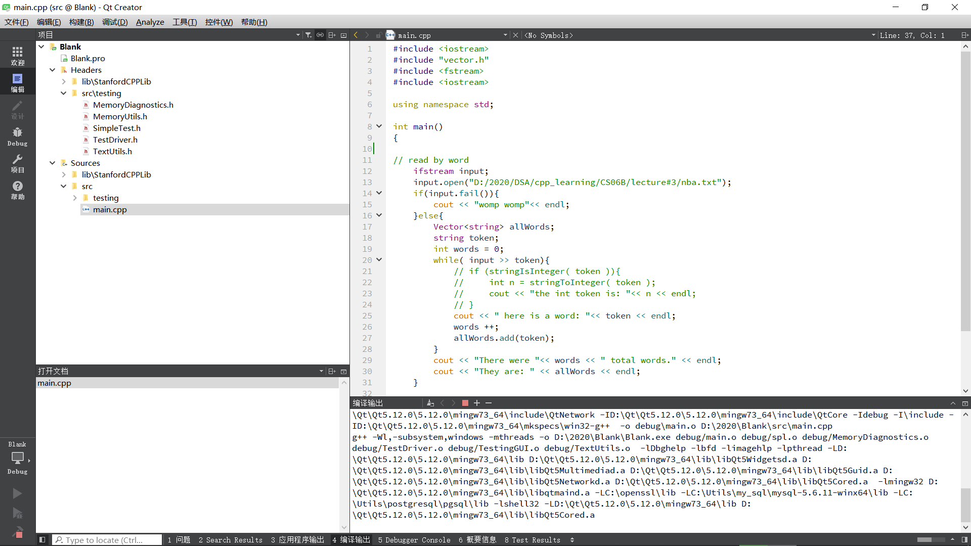Click the green Run button

coord(17,493)
